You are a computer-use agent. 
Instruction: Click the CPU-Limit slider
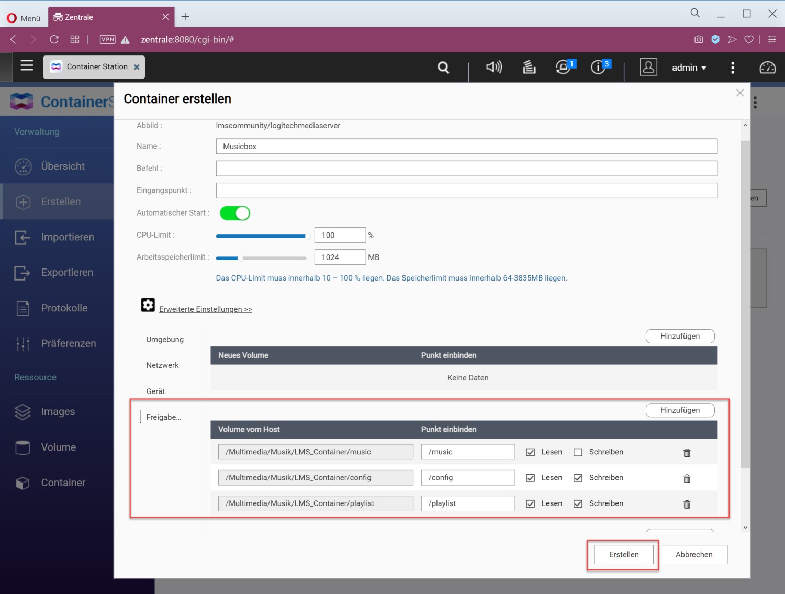(263, 236)
